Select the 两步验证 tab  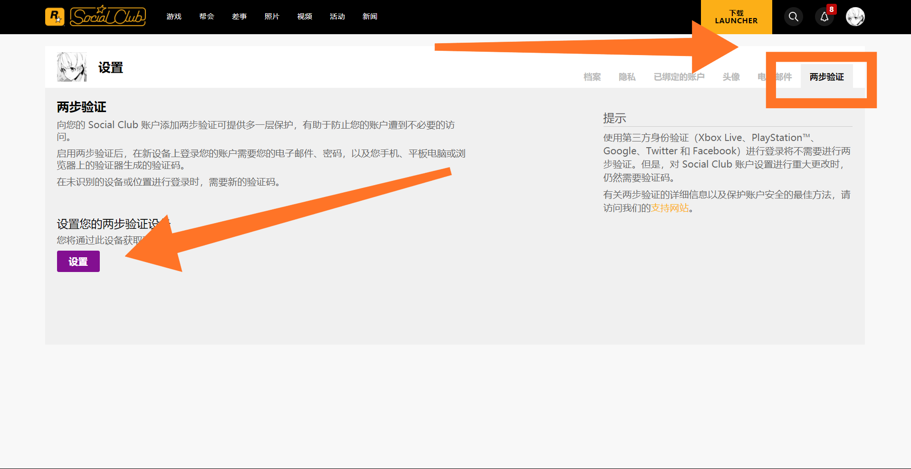827,76
